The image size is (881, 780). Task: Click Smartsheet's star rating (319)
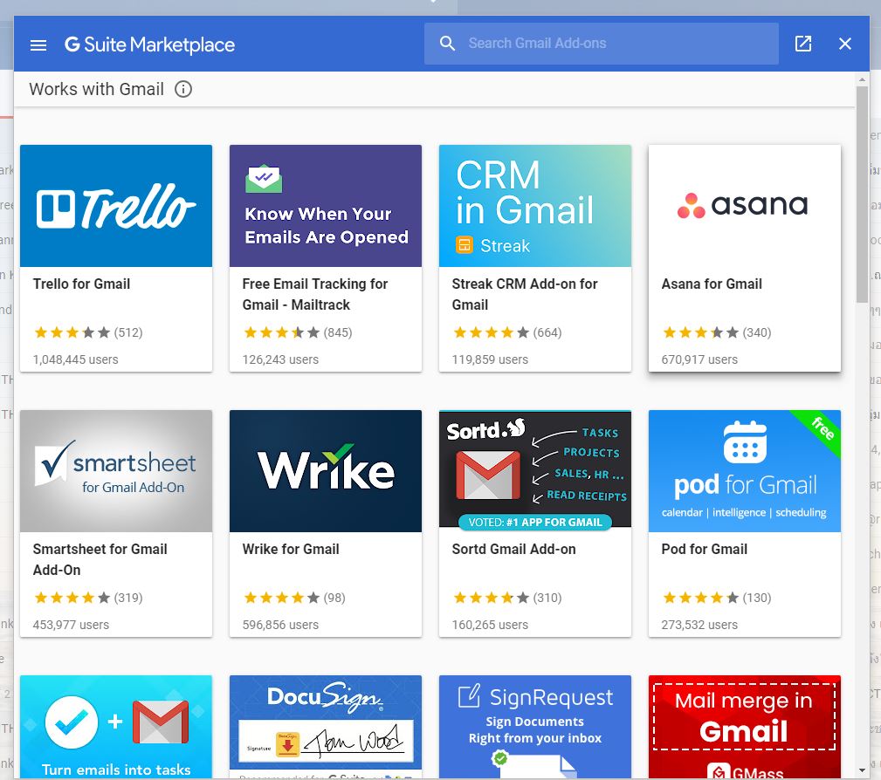[x=88, y=598]
